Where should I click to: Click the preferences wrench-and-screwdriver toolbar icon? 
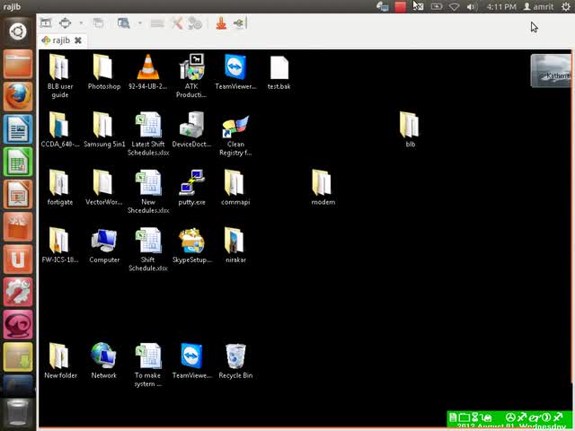click(178, 23)
